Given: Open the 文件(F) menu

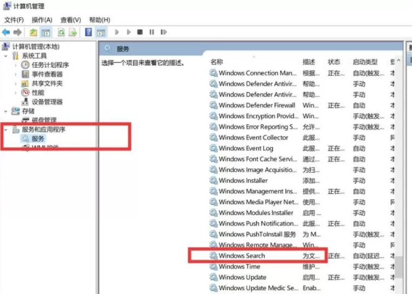Looking at the screenshot, I should pos(14,20).
